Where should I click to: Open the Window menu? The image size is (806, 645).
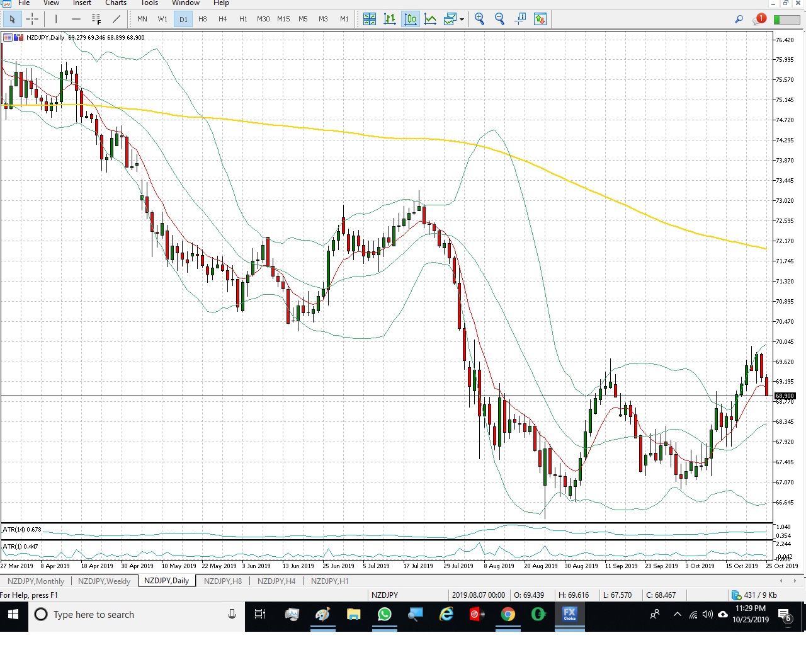pyautogui.click(x=186, y=3)
